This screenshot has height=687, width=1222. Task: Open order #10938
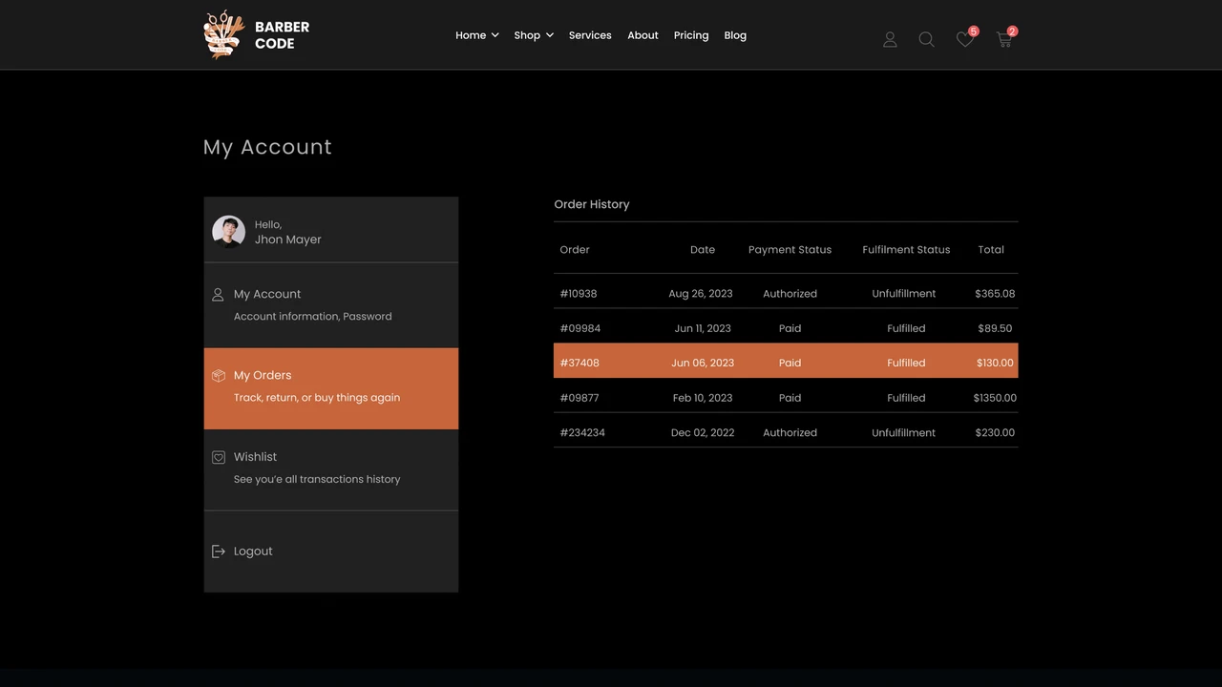579,294
